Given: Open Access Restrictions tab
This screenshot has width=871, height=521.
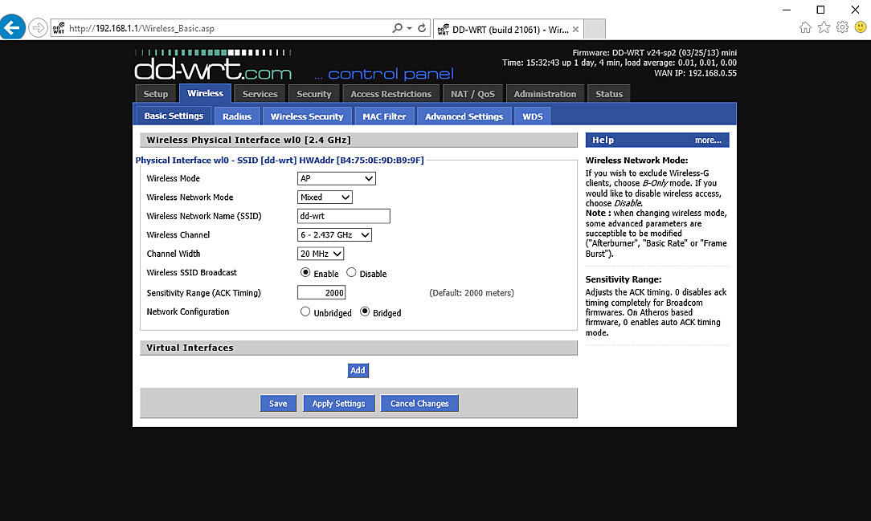Looking at the screenshot, I should tap(391, 94).
